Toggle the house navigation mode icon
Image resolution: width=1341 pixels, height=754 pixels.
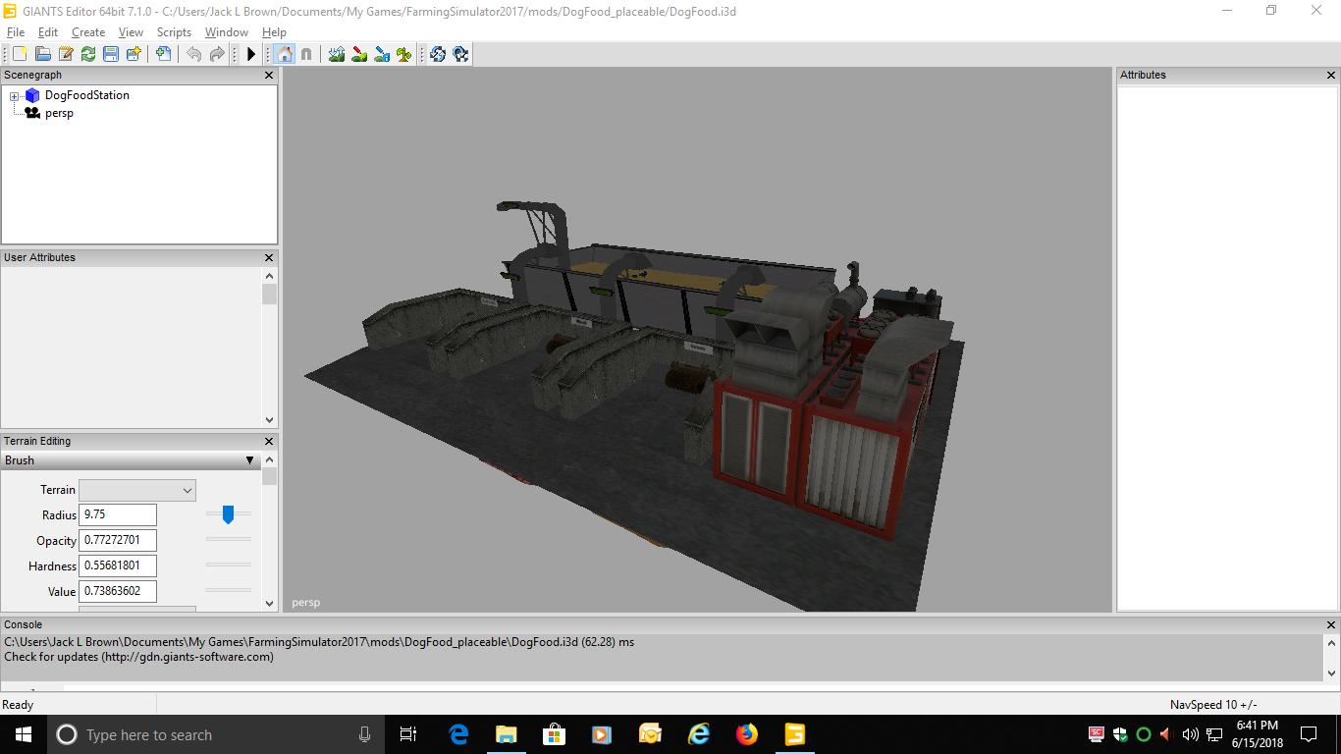tap(284, 54)
